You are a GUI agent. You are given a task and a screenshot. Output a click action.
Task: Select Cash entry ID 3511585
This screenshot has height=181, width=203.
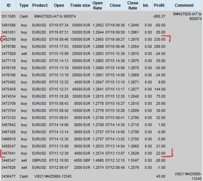tap(9, 16)
